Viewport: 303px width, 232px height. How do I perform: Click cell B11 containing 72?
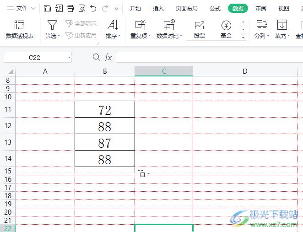click(105, 109)
